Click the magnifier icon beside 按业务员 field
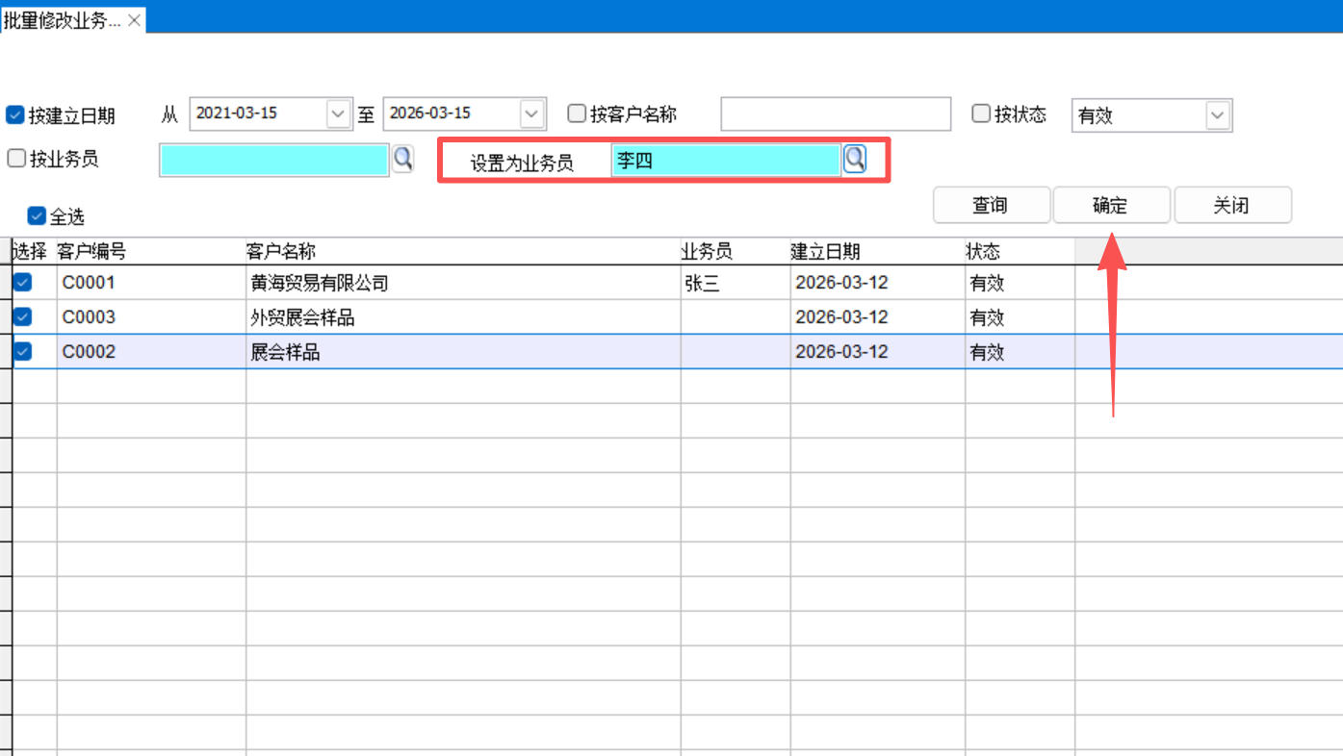The image size is (1343, 756). pyautogui.click(x=402, y=159)
